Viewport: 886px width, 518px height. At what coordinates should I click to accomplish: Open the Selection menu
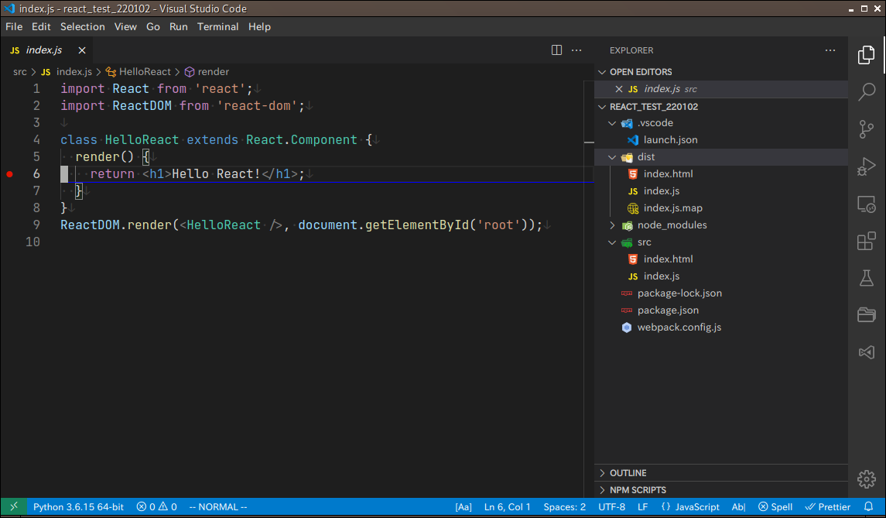(x=83, y=26)
